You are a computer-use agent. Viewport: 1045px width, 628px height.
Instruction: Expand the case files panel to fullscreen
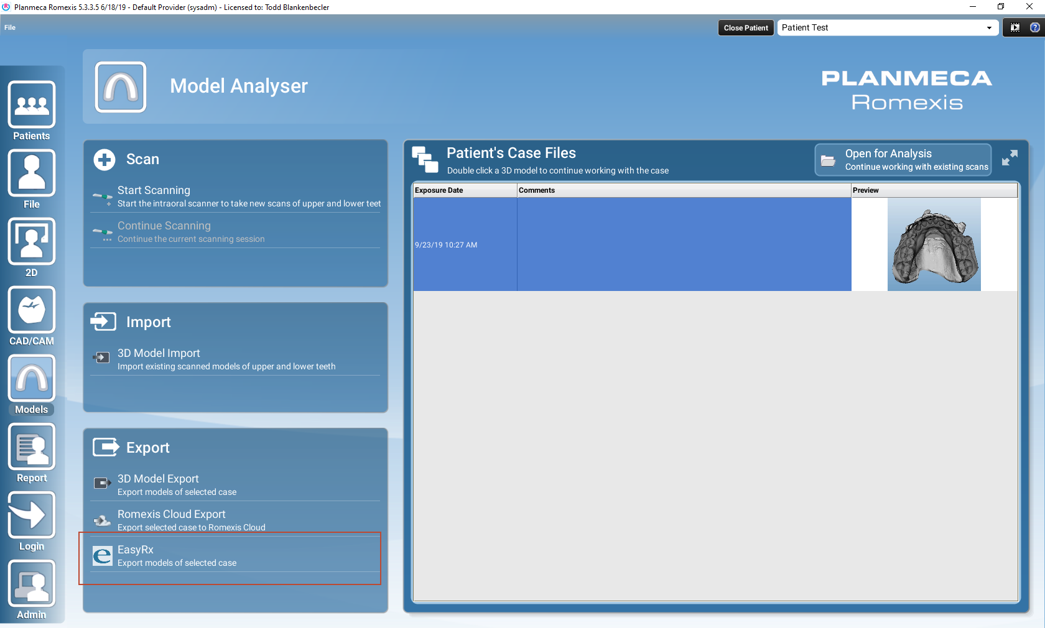tap(1010, 158)
